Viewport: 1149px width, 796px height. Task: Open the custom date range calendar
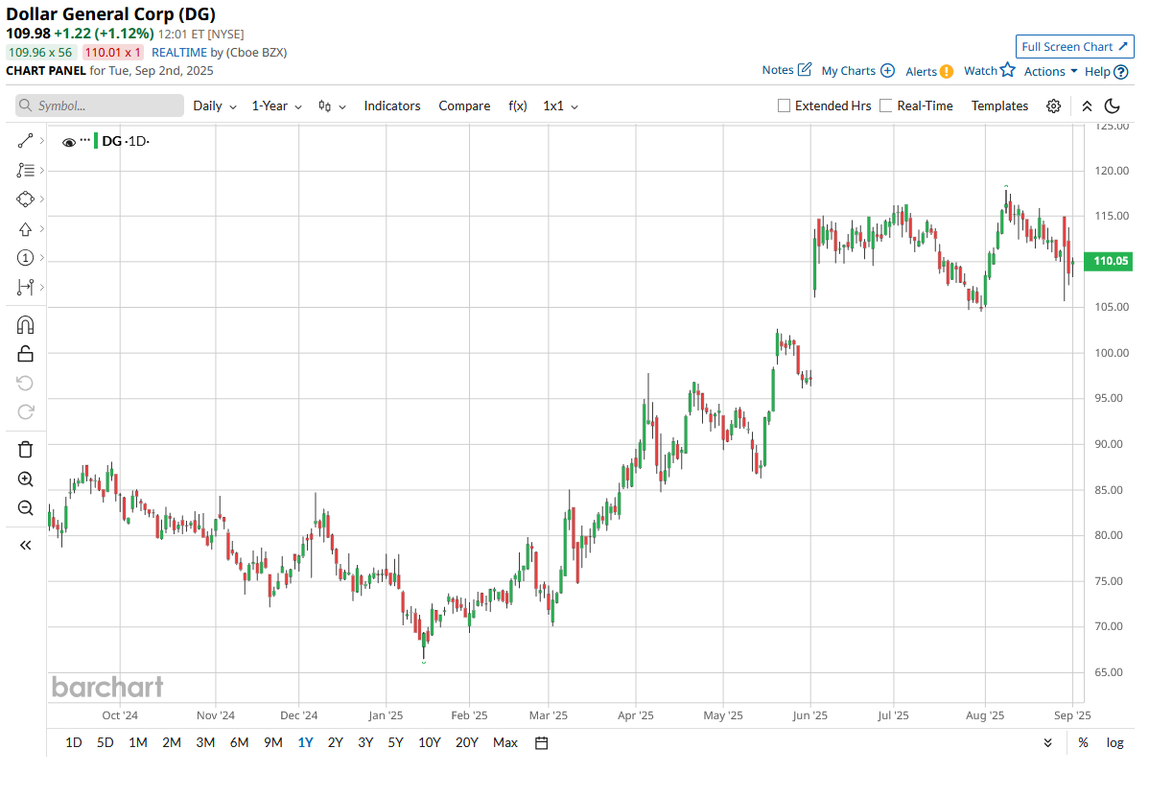[x=542, y=743]
